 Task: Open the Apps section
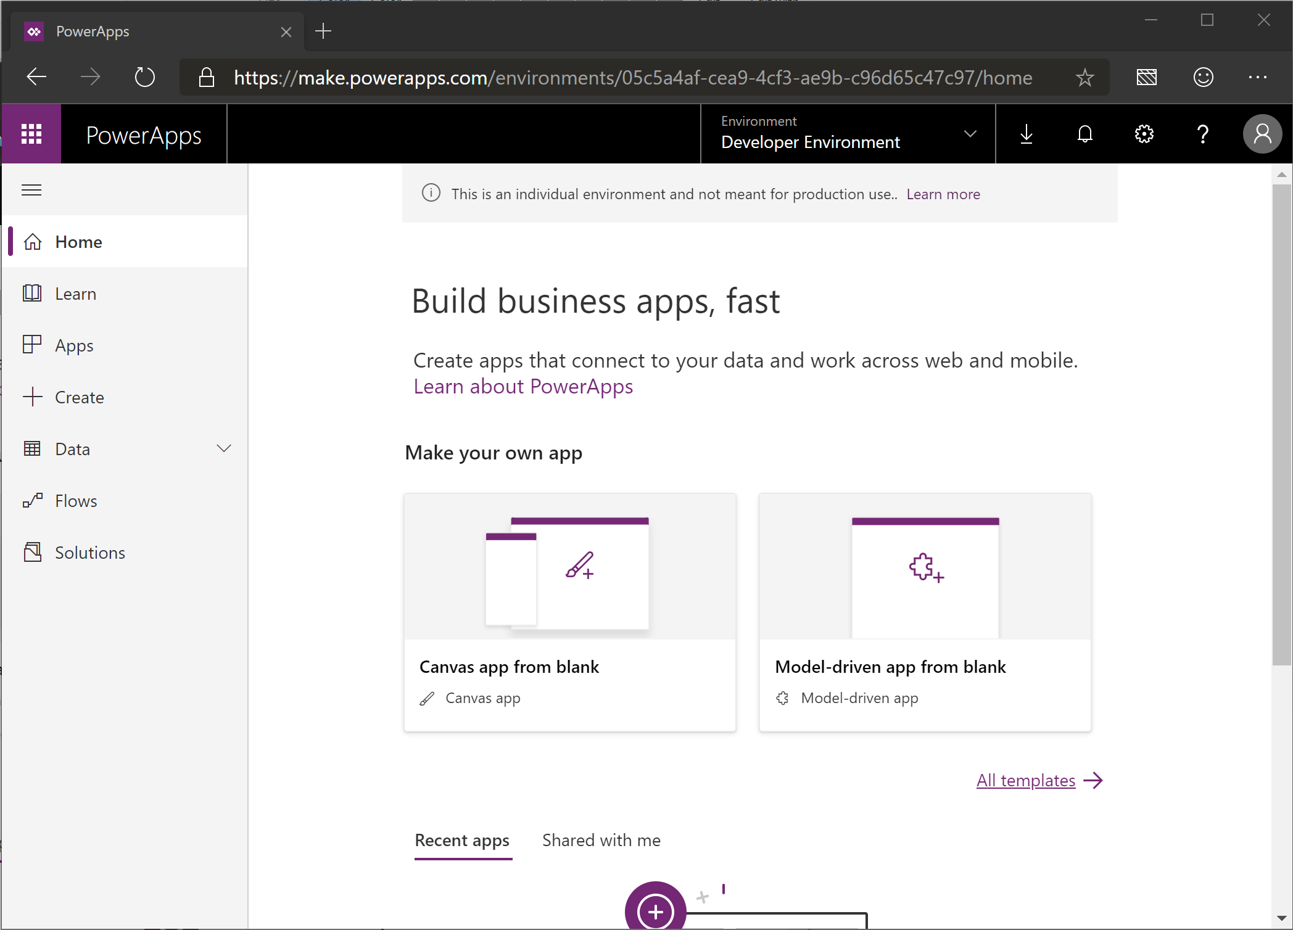[73, 345]
